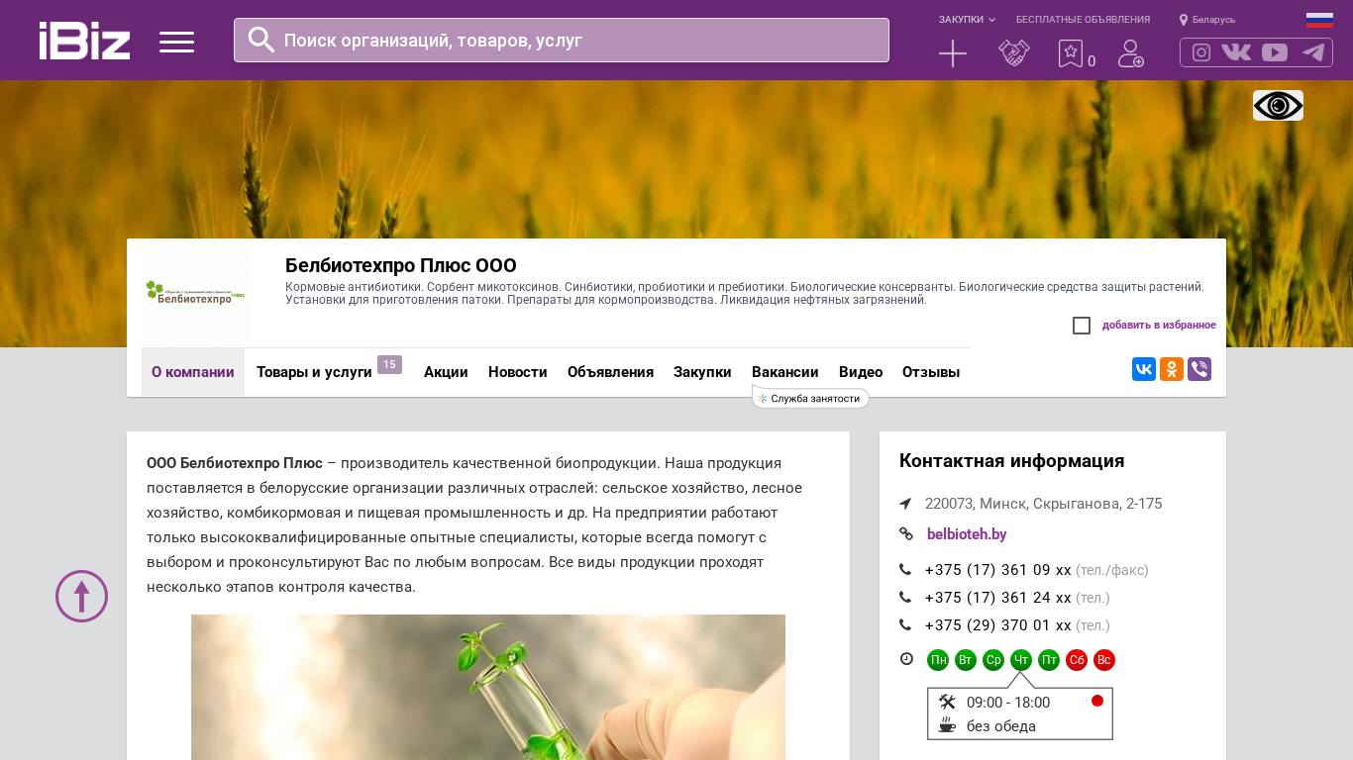The width and height of the screenshot is (1353, 760).
Task: Click the plus add icon in header
Action: click(x=953, y=53)
